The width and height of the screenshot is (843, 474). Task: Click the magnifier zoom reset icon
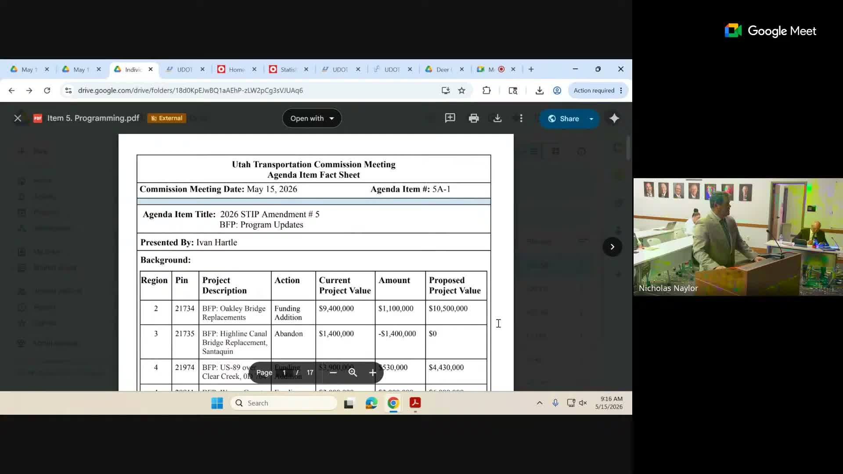tap(353, 373)
